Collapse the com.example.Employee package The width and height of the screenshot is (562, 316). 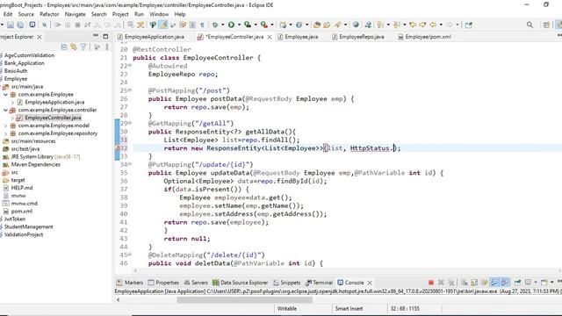[5, 95]
